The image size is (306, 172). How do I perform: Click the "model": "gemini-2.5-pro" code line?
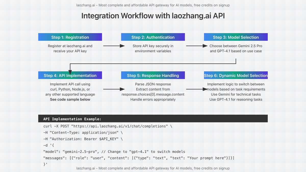point(114,152)
